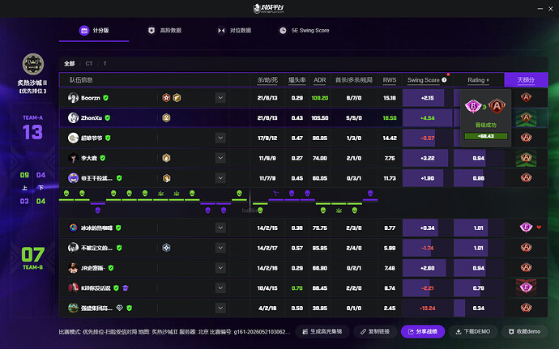This screenshot has height=349, width=559.
Task: Click Kill你没话说's pink B rank icon
Action: click(526, 287)
